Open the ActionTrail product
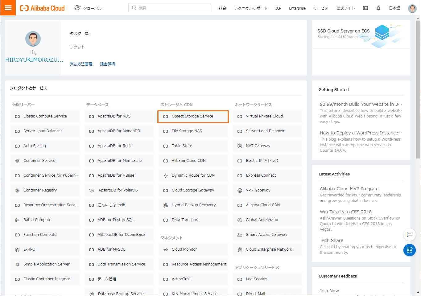The width and height of the screenshot is (421, 296). (193, 279)
